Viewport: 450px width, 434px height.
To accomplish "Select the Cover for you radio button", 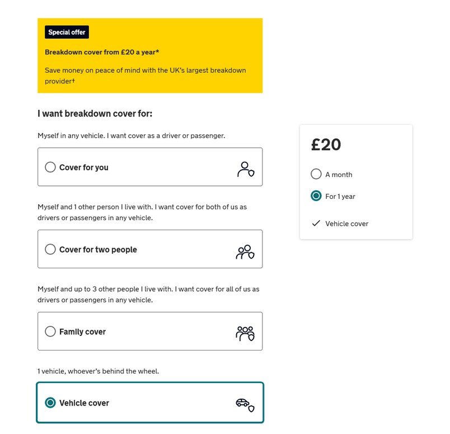I will pos(50,167).
